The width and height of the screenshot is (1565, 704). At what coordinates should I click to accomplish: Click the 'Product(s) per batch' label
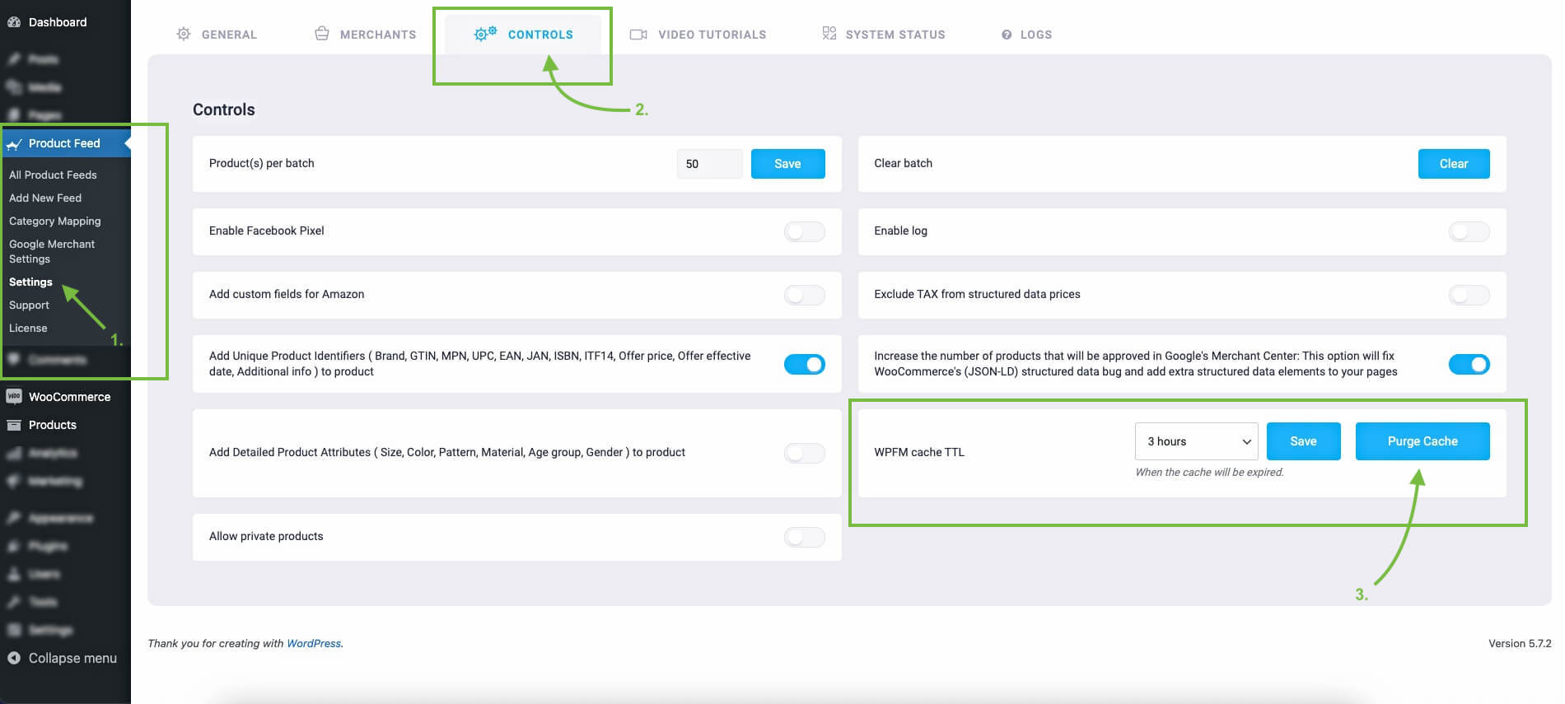pyautogui.click(x=261, y=163)
